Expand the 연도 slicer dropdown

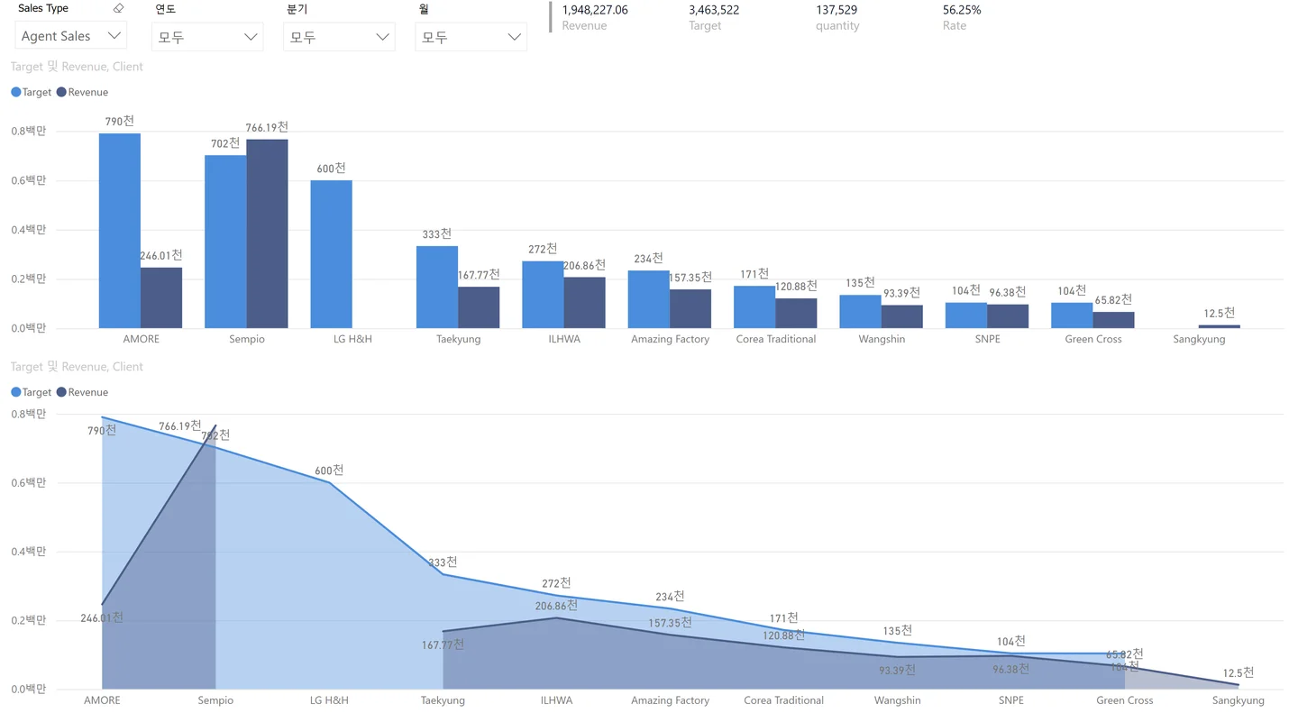click(207, 37)
